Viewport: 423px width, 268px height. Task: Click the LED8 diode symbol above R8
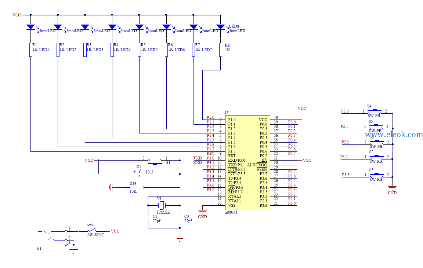[220, 27]
